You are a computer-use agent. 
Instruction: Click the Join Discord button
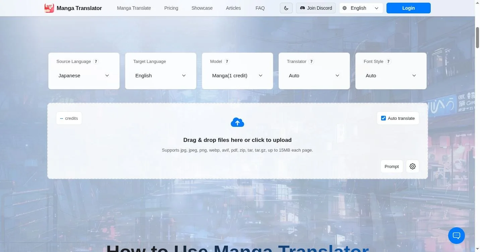click(x=316, y=8)
